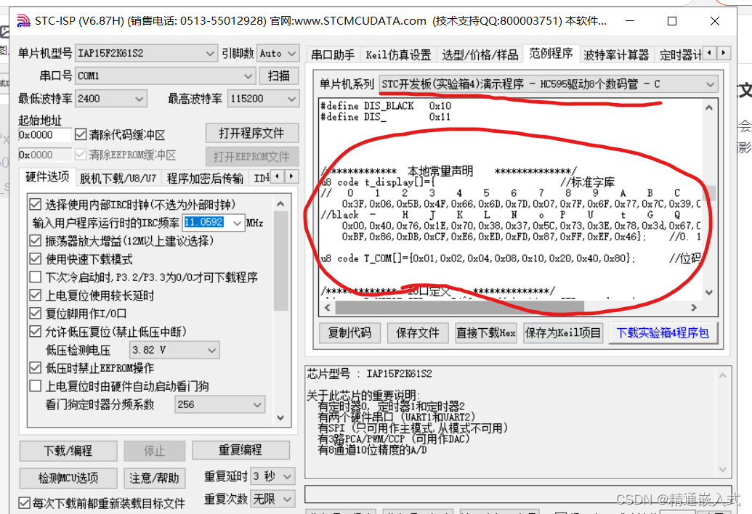Toggle 使用快速下载模式 checkbox
The width and height of the screenshot is (752, 514).
click(35, 259)
